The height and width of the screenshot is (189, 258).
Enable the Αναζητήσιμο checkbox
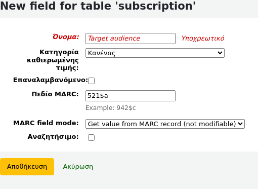(91, 137)
